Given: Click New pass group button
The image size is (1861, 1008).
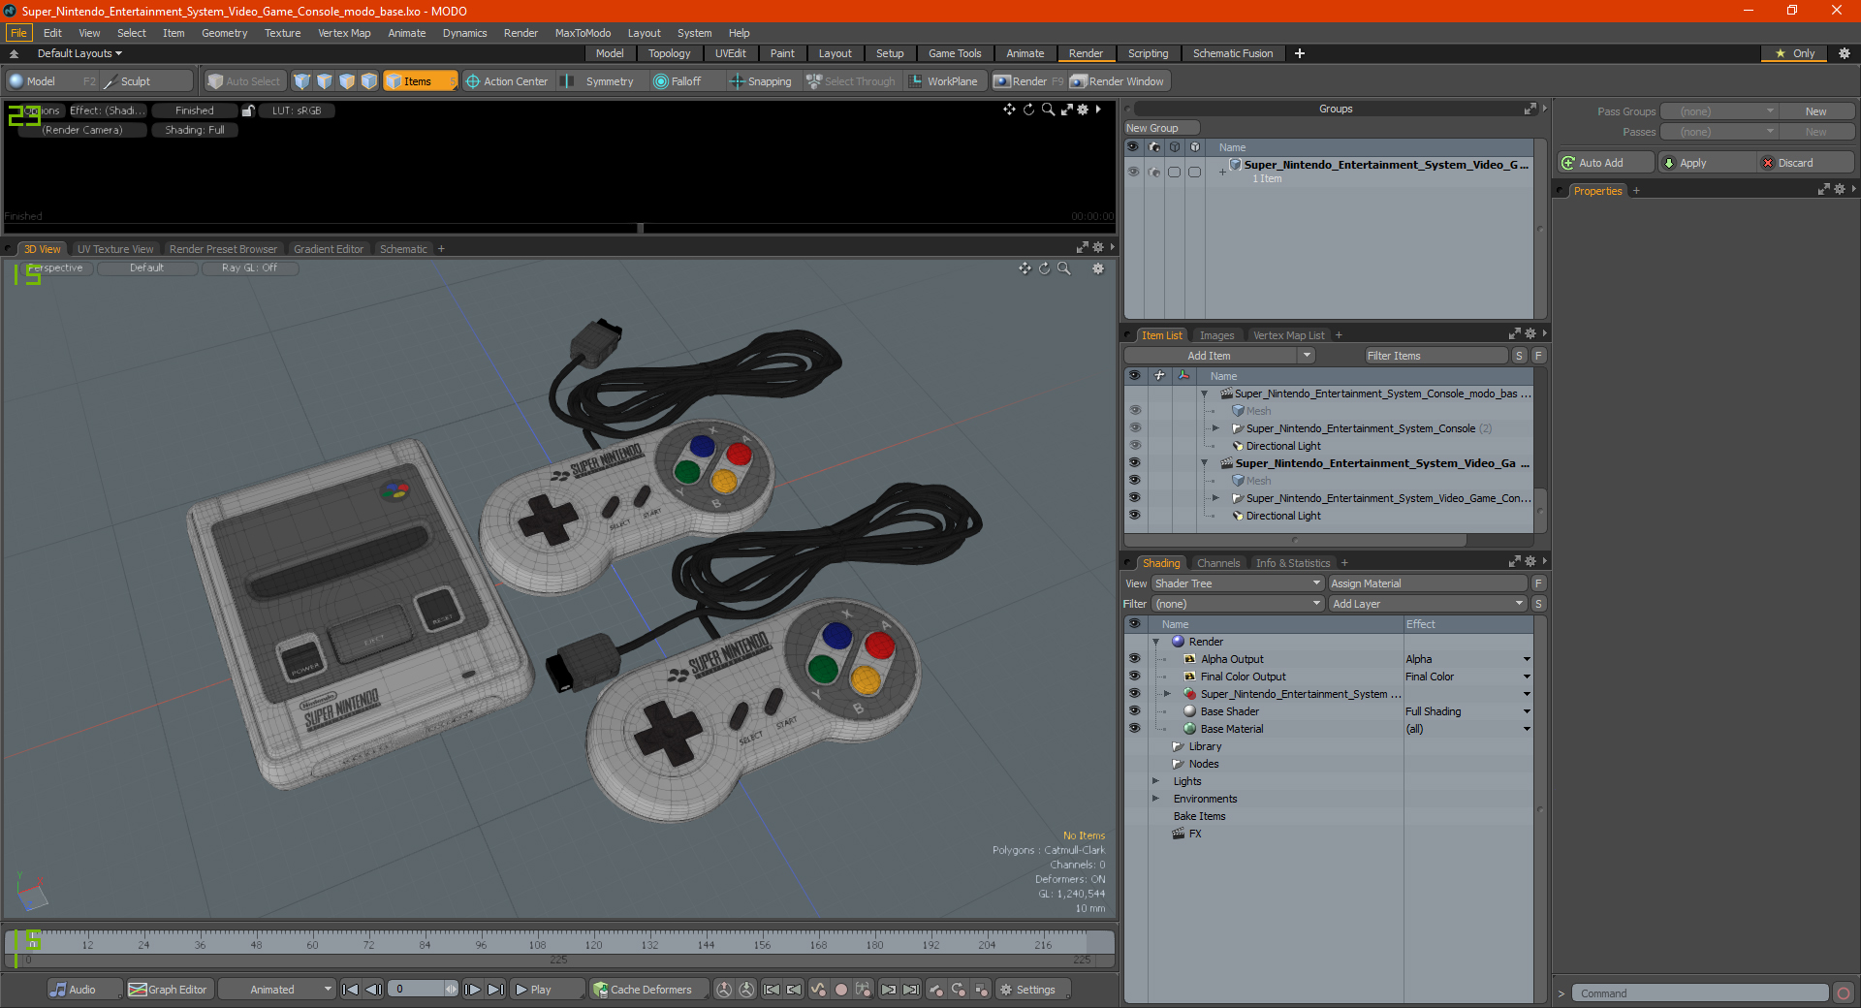Looking at the screenshot, I should tap(1815, 111).
